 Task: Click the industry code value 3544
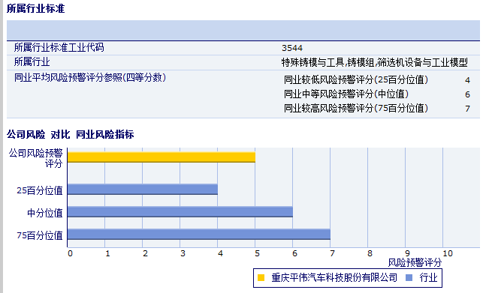[x=292, y=48]
